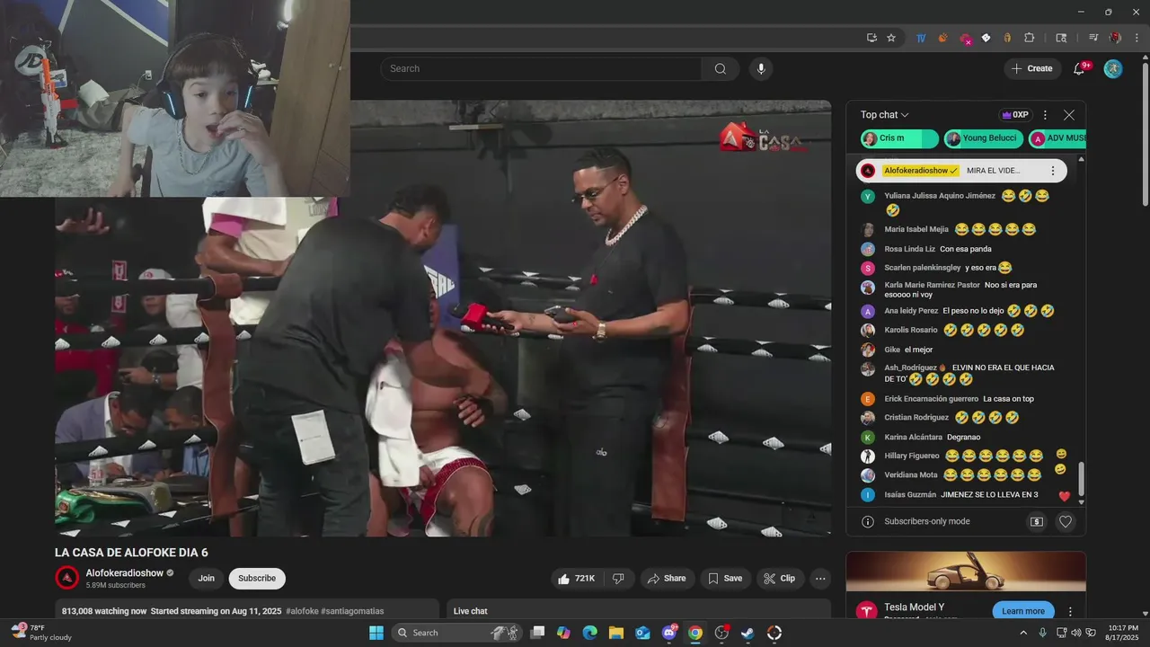
Task: Click the YouTube search input field
Action: coord(541,69)
